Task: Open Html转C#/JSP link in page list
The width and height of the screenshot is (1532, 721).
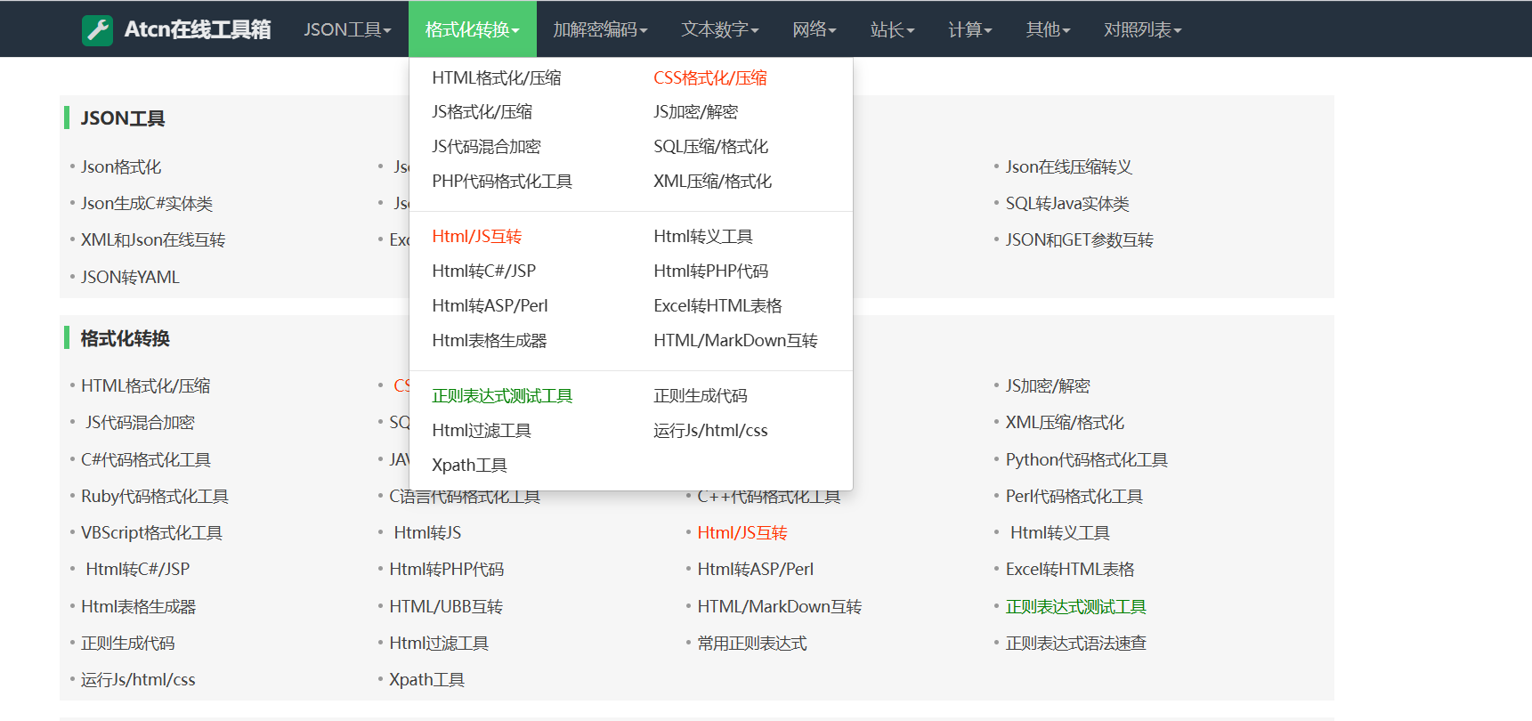Action: tap(138, 569)
